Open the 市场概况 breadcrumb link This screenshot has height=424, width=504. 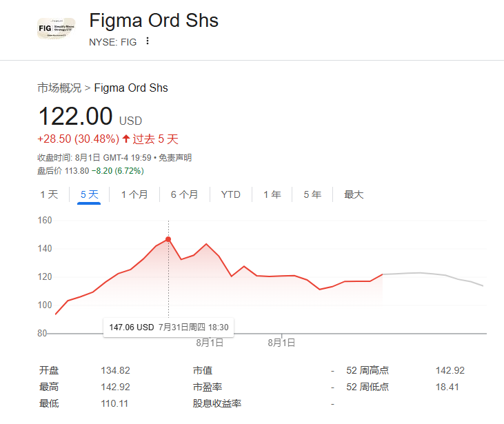59,88
